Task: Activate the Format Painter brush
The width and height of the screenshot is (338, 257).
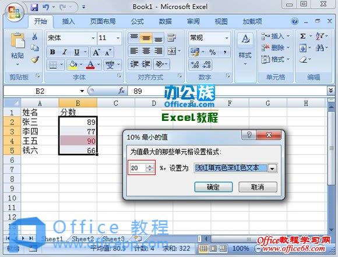Action: click(35, 59)
